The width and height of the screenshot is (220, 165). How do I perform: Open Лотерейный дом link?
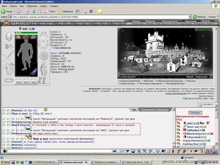pos(175,84)
